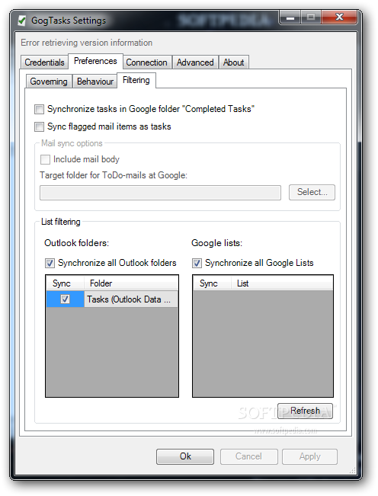Uncheck Synchronize all Outlook folders
378x496 pixels.
[x=50, y=263]
